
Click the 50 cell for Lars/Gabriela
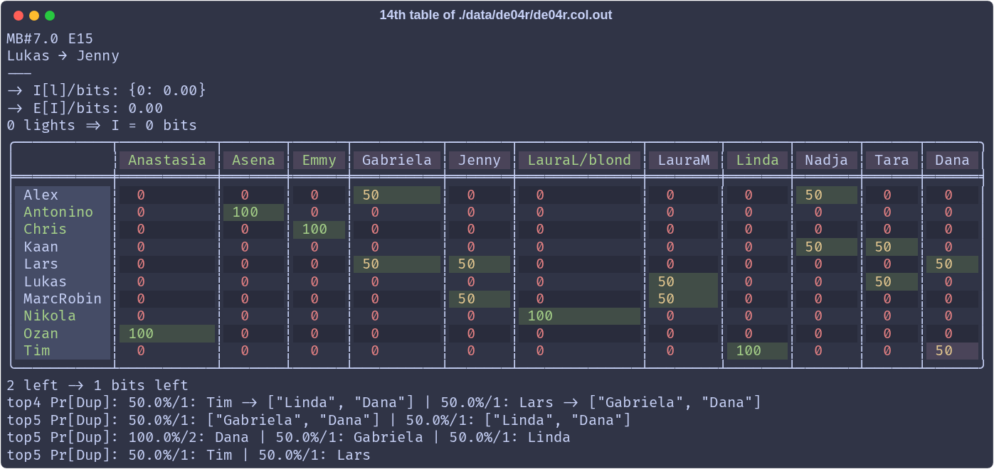[x=397, y=264]
